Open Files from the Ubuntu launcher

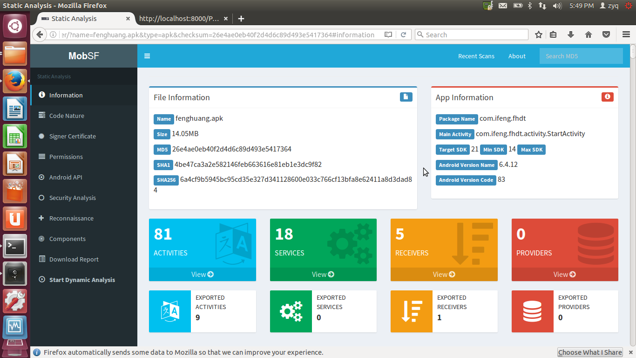click(15, 54)
